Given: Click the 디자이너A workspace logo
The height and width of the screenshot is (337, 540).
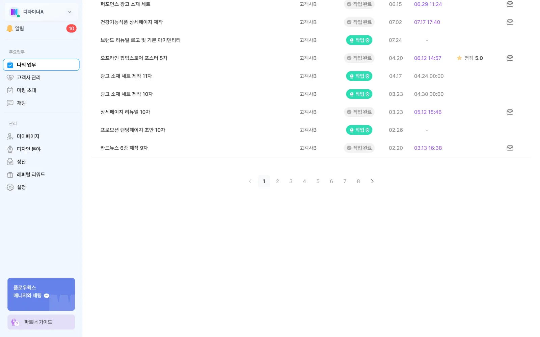Looking at the screenshot, I should pos(14,12).
